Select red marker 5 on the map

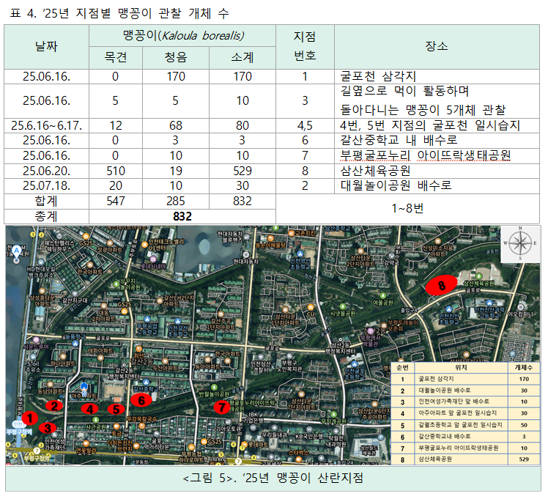coord(115,410)
